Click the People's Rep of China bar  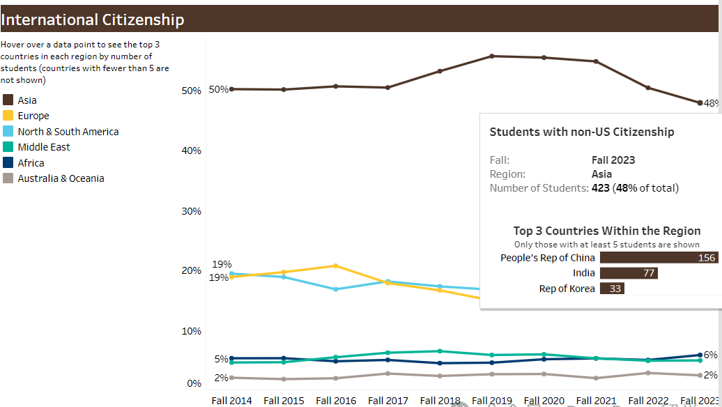click(659, 258)
